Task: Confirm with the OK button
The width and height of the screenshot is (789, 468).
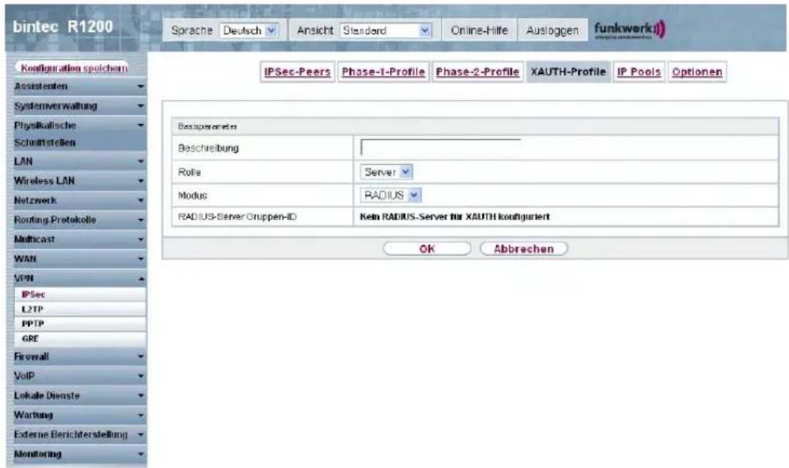Action: [x=427, y=249]
